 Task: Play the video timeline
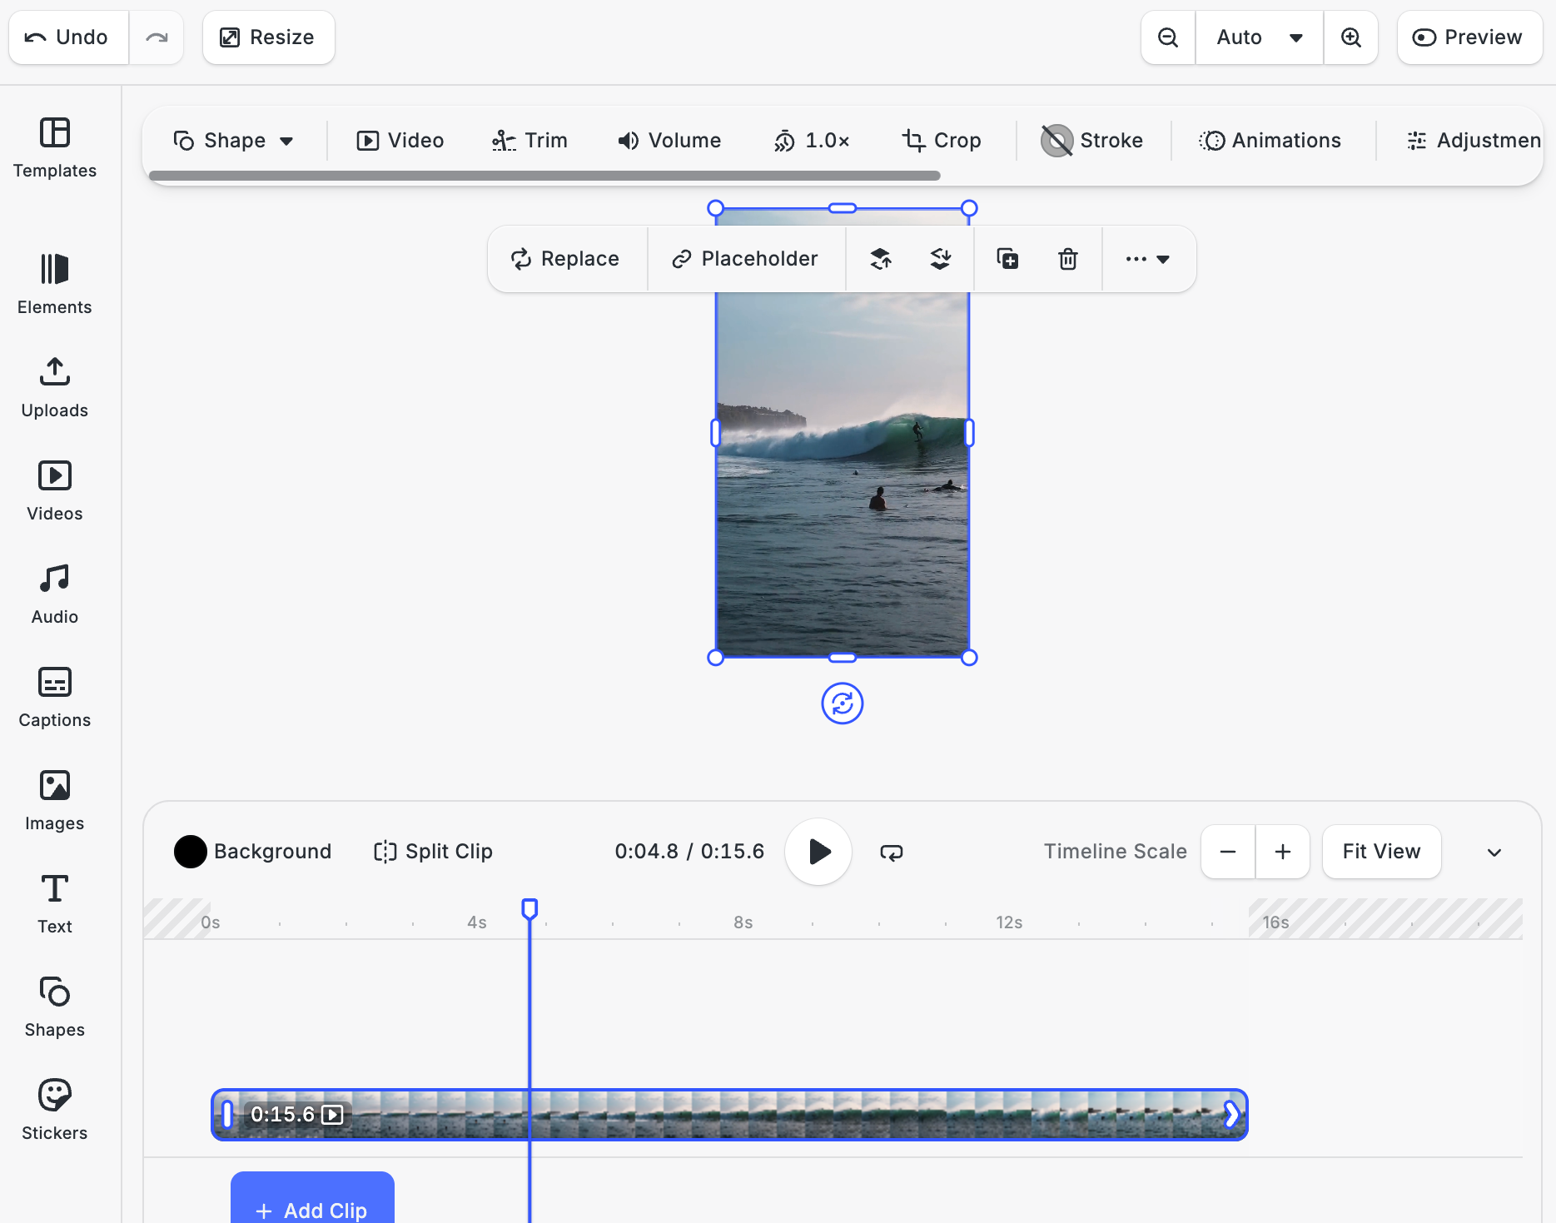pyautogui.click(x=818, y=852)
